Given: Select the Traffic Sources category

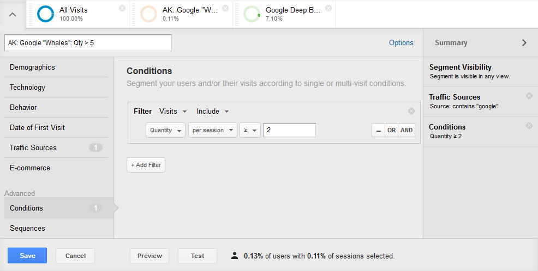Looking at the screenshot, I should [x=56, y=148].
